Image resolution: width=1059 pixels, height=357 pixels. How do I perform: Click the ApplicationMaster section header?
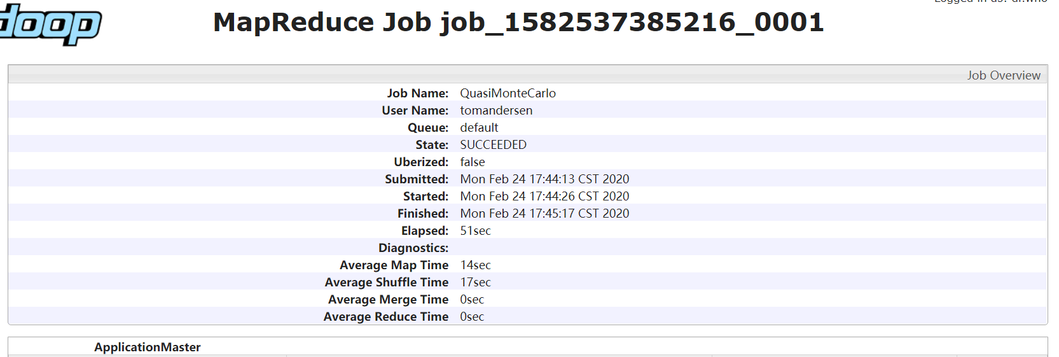148,347
